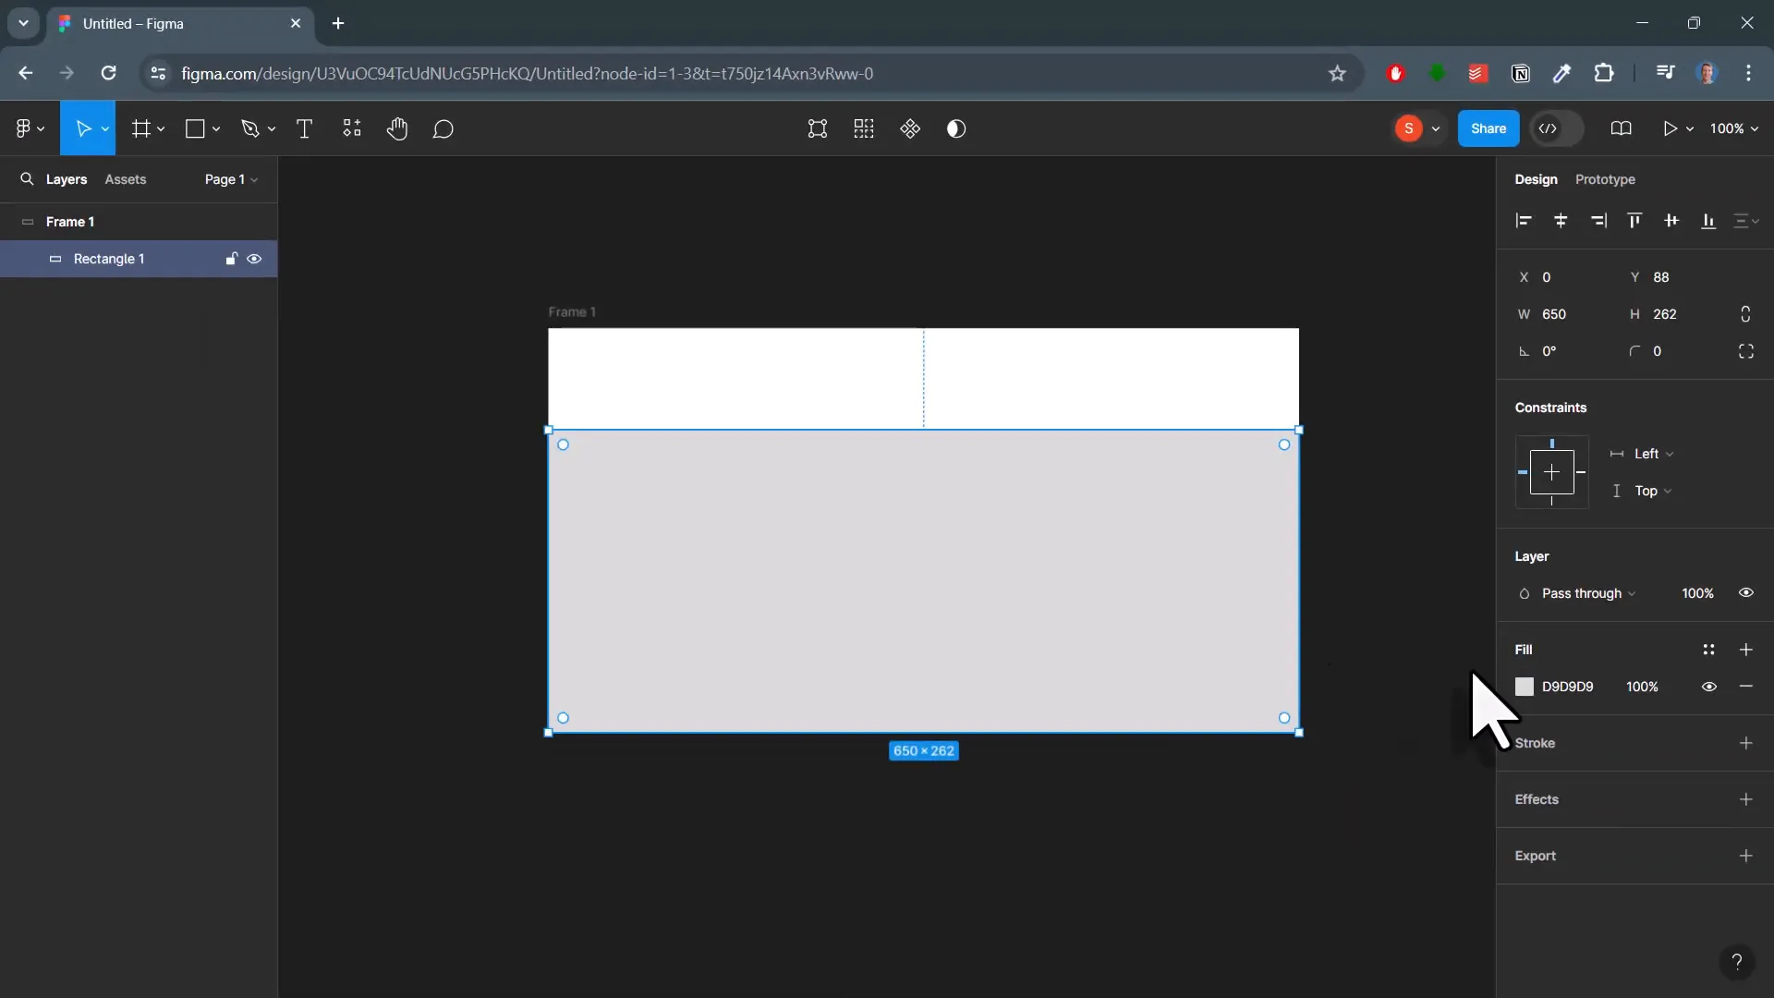Click the Share button

click(x=1488, y=128)
